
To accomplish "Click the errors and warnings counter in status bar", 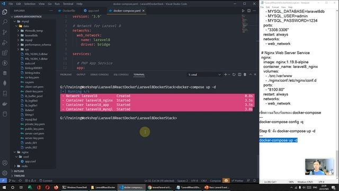I will pyautogui.click(x=31, y=180).
